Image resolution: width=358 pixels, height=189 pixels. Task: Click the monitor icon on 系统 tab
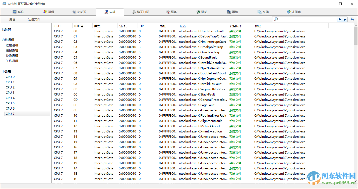[14, 12]
